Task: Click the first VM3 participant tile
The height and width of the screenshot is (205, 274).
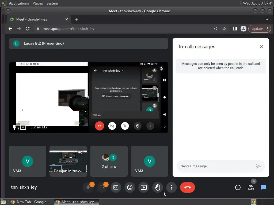Action: (28, 161)
